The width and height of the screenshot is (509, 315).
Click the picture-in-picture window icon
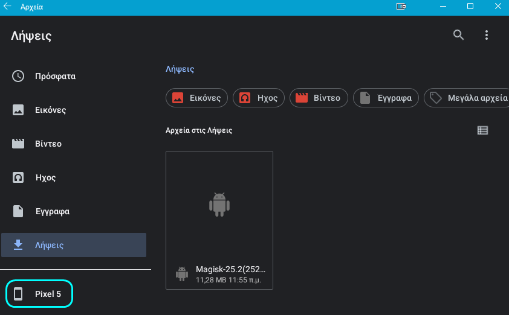[x=401, y=6]
